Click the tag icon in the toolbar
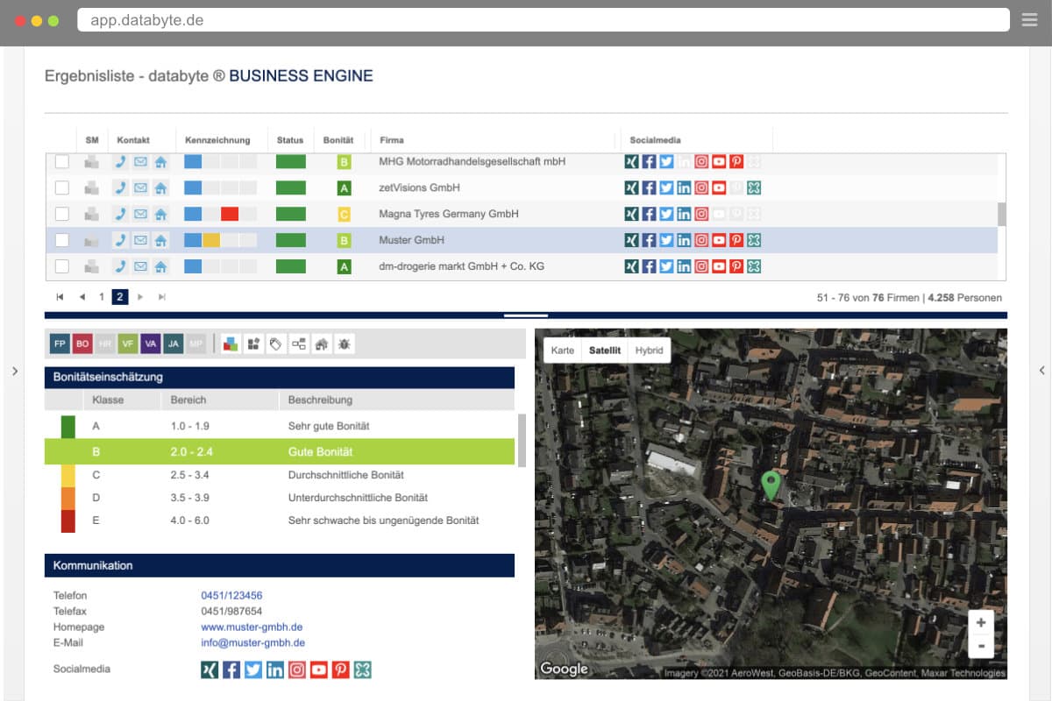This screenshot has height=701, width=1052. [275, 344]
